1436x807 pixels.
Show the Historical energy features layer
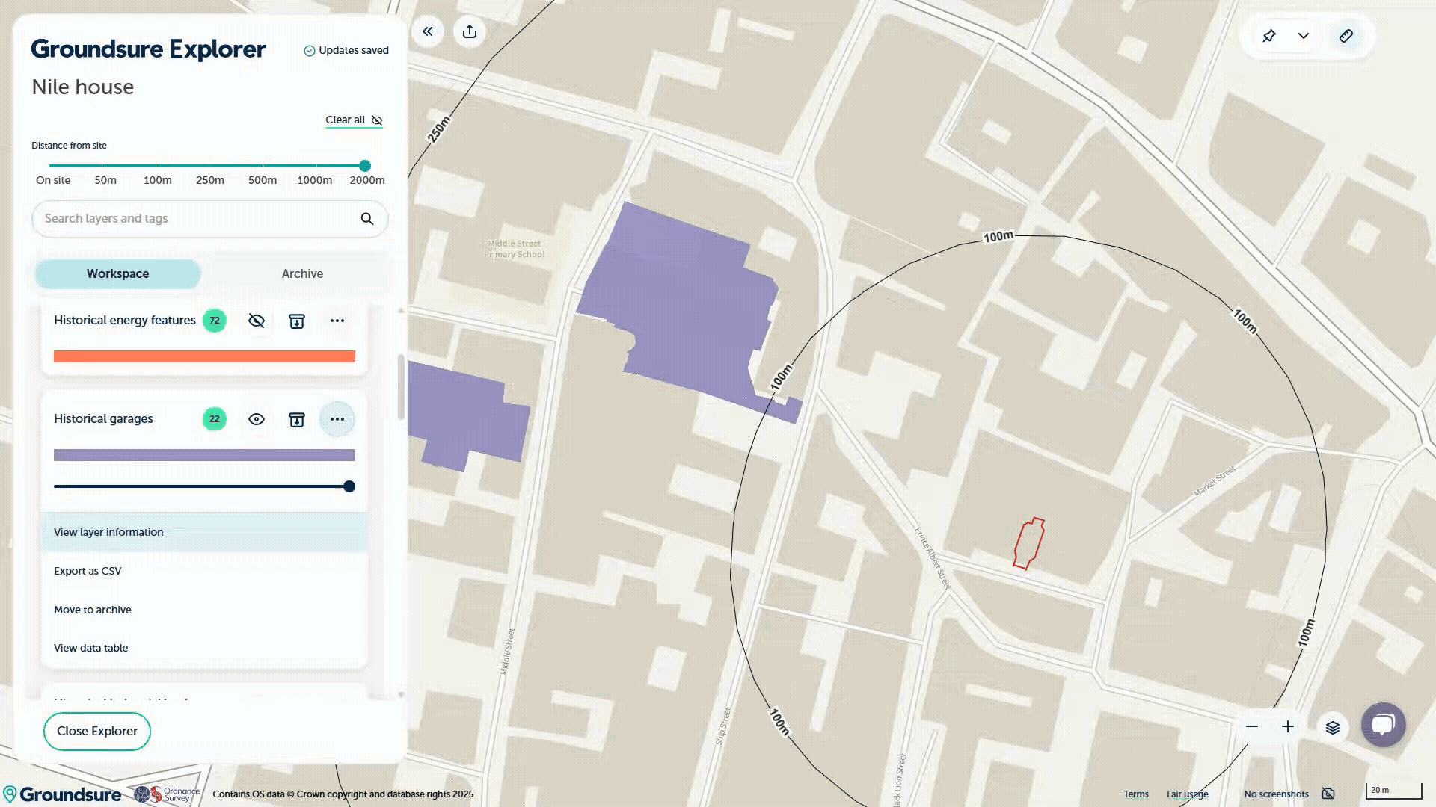pyautogui.click(x=257, y=321)
